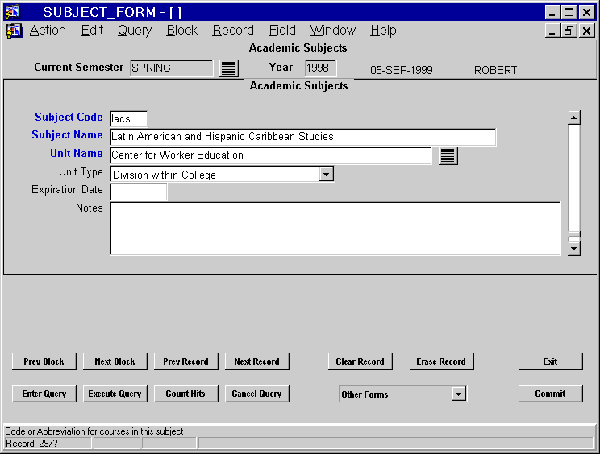The image size is (600, 454).
Task: Click the Year field showing 1998
Action: coord(321,68)
